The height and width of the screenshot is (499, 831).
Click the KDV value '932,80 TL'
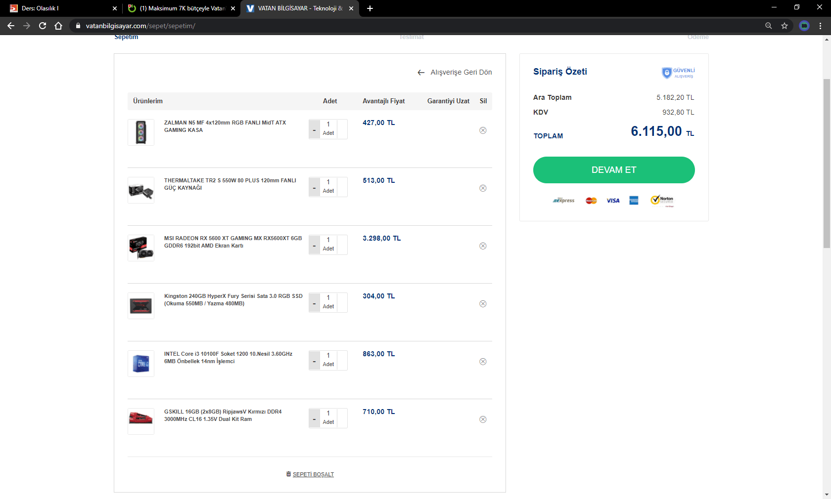[x=678, y=112]
